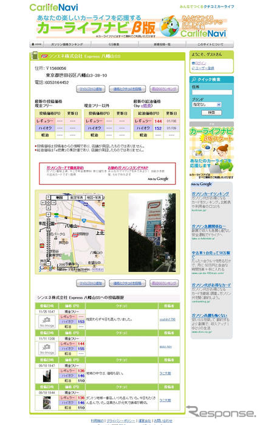Click the purple ranking button below the map

pyautogui.click(x=164, y=283)
